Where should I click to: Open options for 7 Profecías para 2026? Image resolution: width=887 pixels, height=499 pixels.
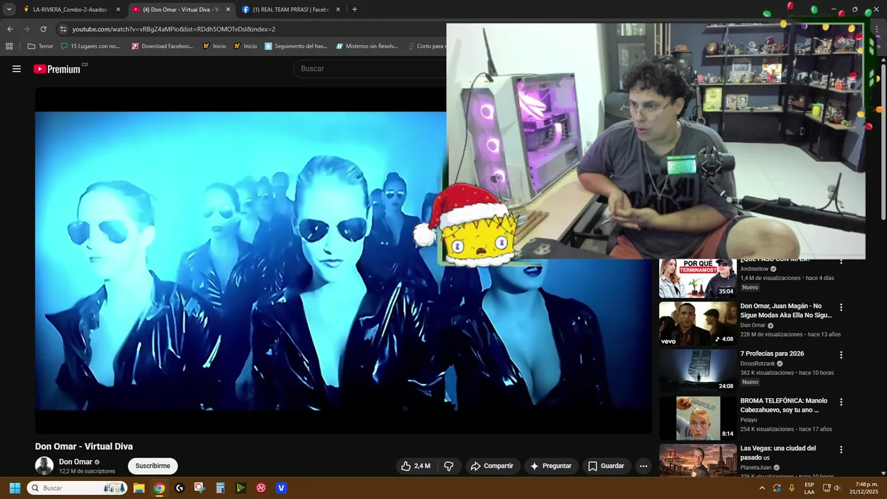[841, 354]
